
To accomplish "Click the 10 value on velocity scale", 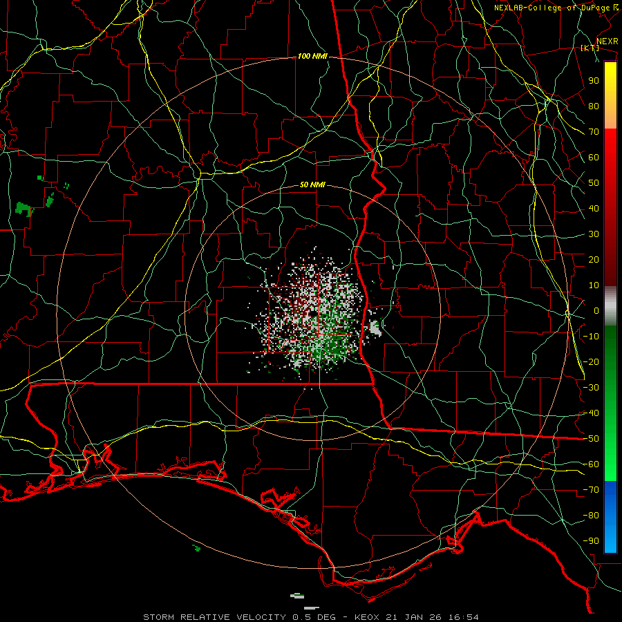I will (594, 285).
